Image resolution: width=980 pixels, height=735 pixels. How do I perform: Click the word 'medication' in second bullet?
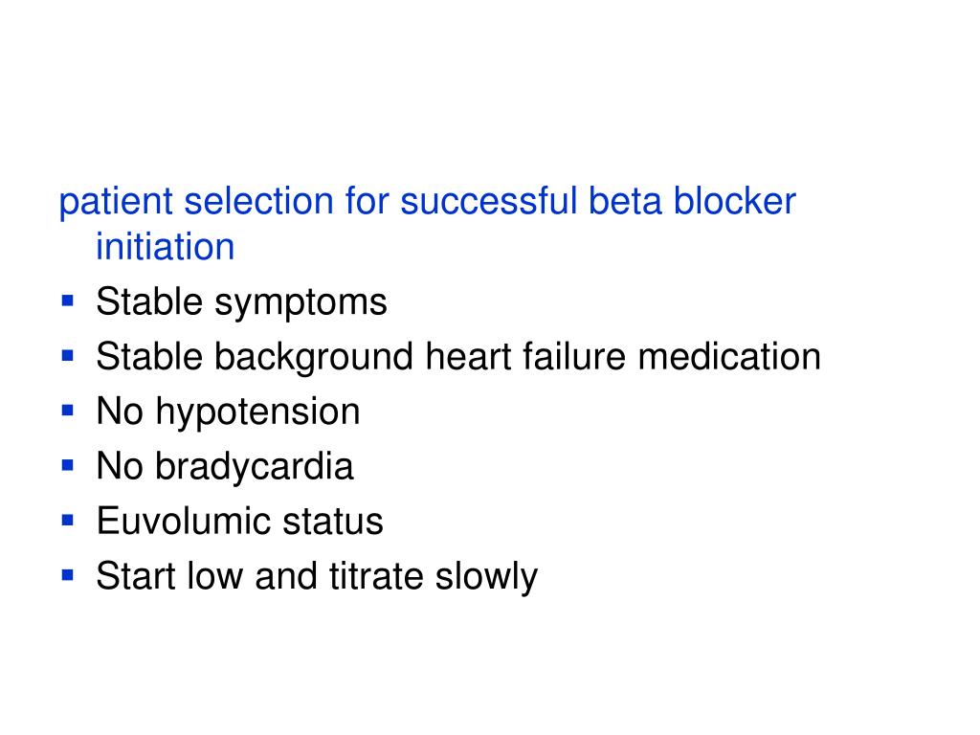pyautogui.click(x=729, y=356)
